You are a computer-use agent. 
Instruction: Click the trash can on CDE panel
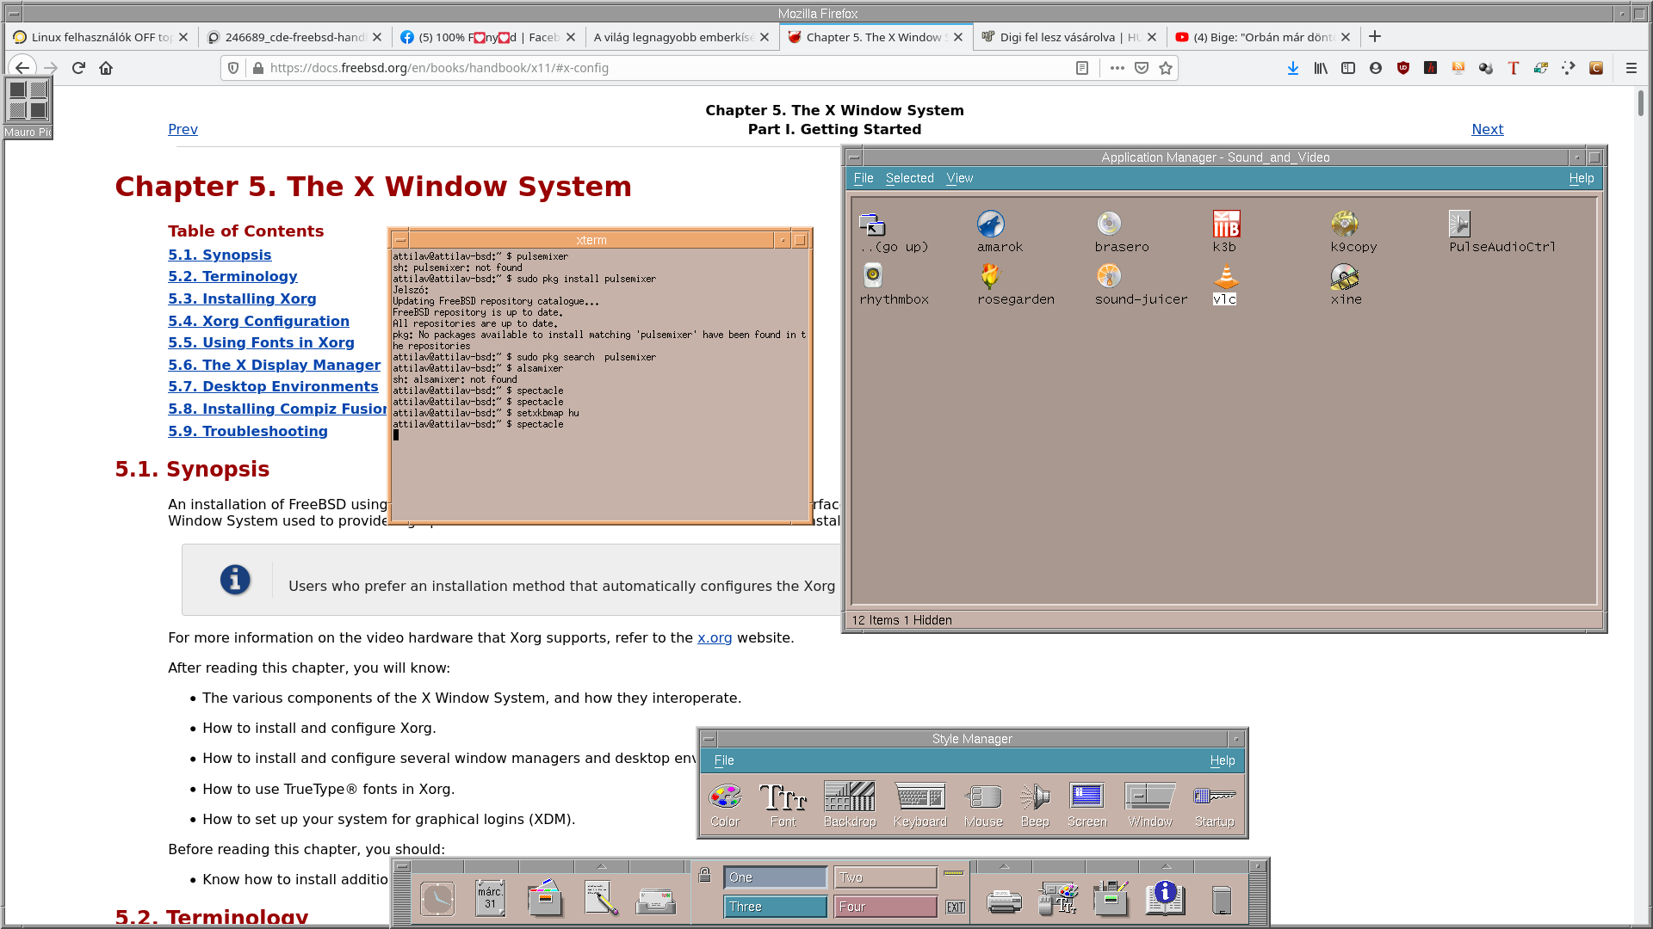[1221, 900]
